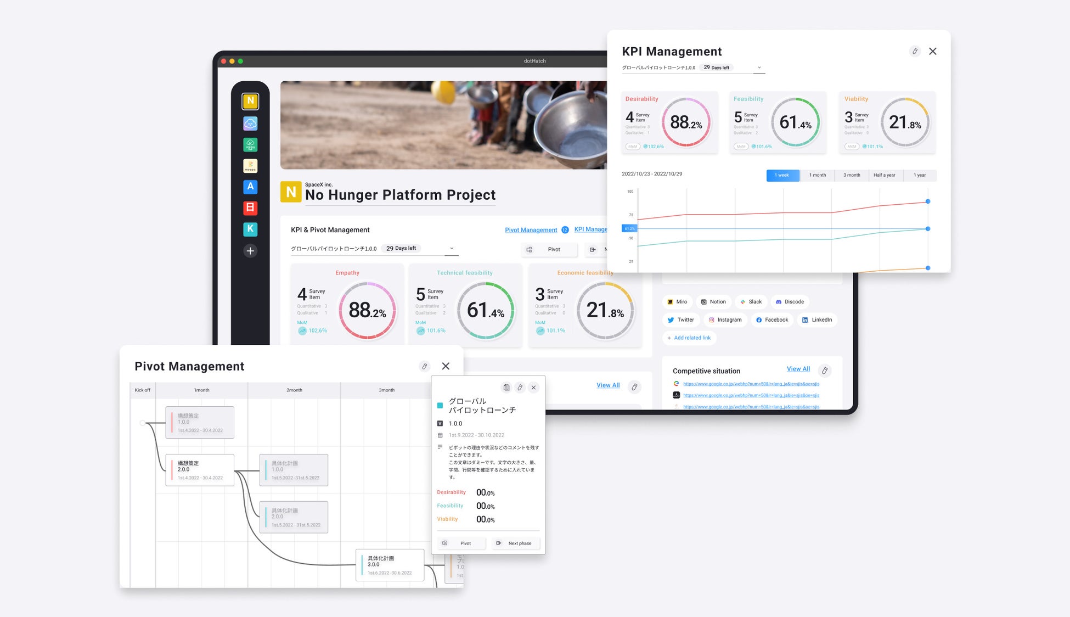
Task: Expand the KPI Management phase dropdown
Action: (759, 68)
